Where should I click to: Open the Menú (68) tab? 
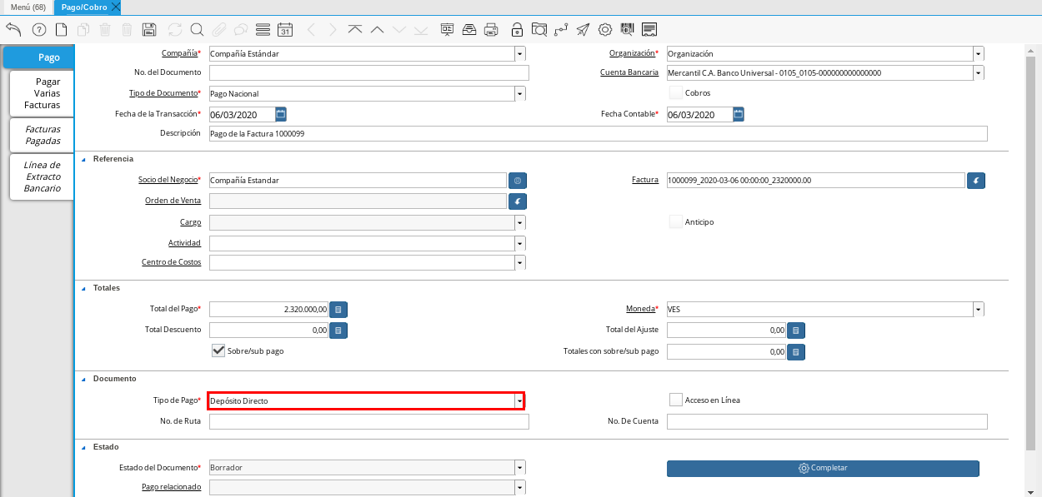(28, 7)
